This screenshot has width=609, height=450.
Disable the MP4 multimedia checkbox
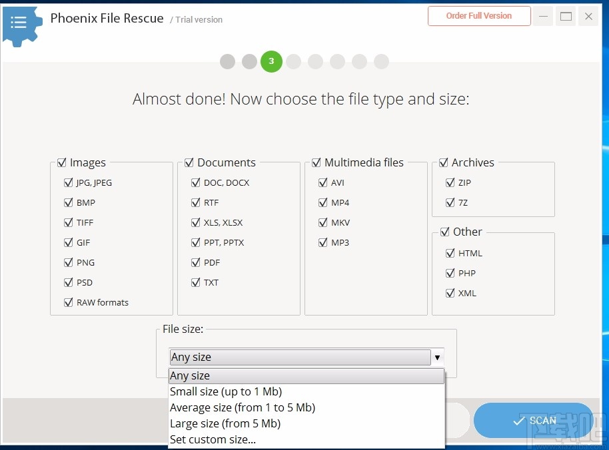pos(323,202)
